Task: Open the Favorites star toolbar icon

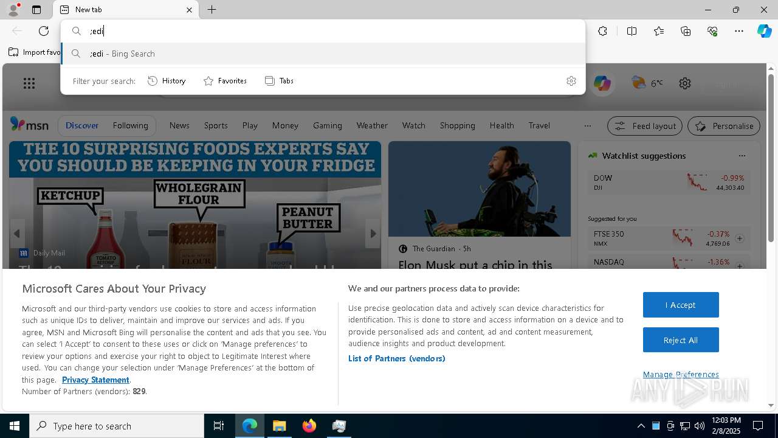Action: click(659, 31)
